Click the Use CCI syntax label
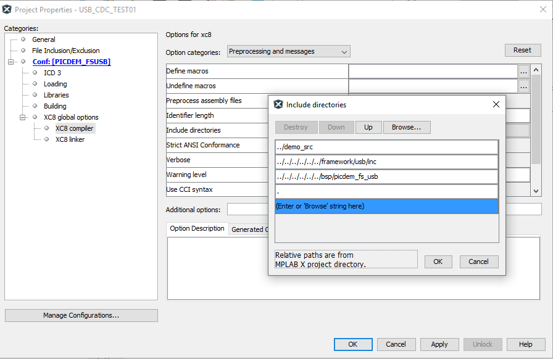This screenshot has height=359, width=553. coord(189,190)
